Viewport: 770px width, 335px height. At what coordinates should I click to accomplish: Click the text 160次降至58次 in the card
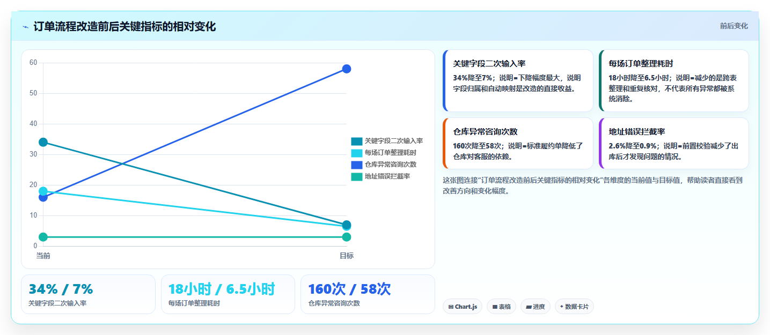pyautogui.click(x=477, y=146)
